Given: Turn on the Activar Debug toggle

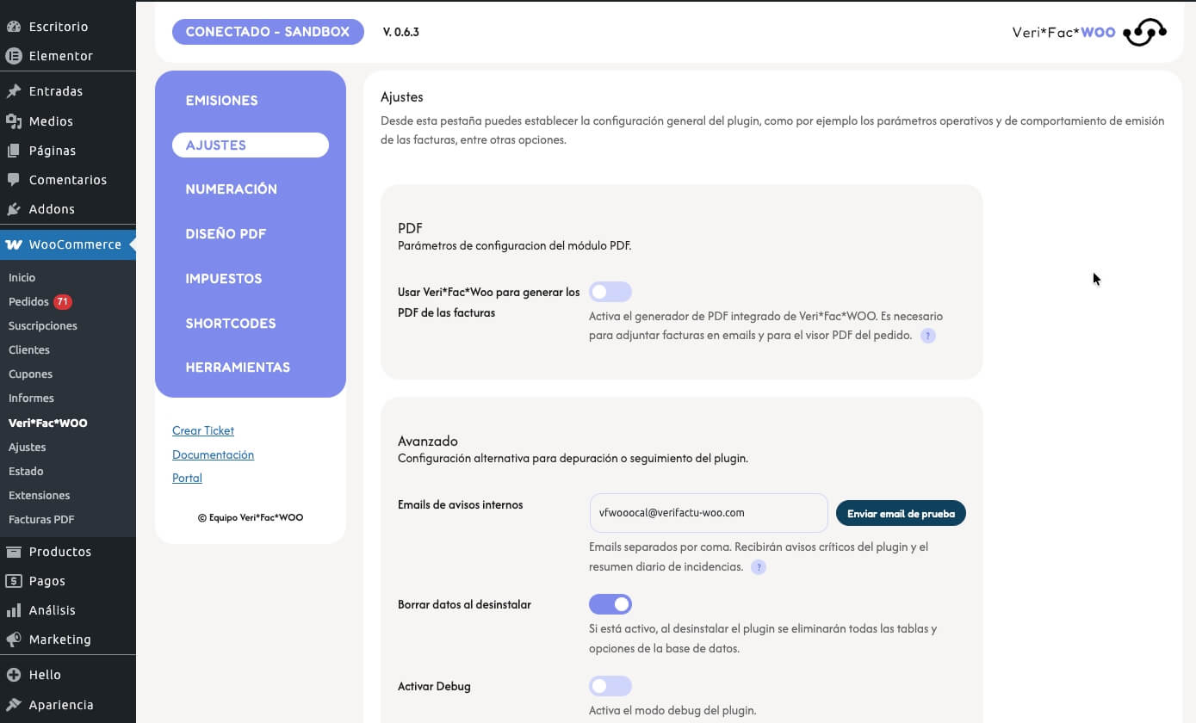Looking at the screenshot, I should 610,686.
